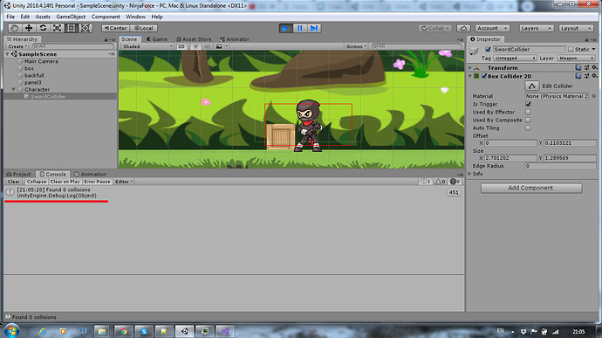This screenshot has width=602, height=338.
Task: Click the Pause button
Action: 300,28
